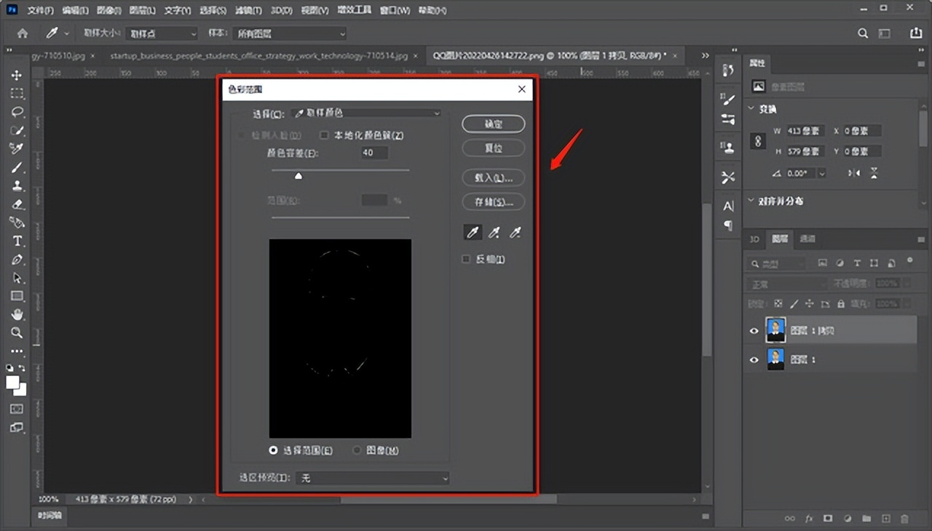Click the 存储 button
Viewport: 932px width, 531px height.
[493, 201]
